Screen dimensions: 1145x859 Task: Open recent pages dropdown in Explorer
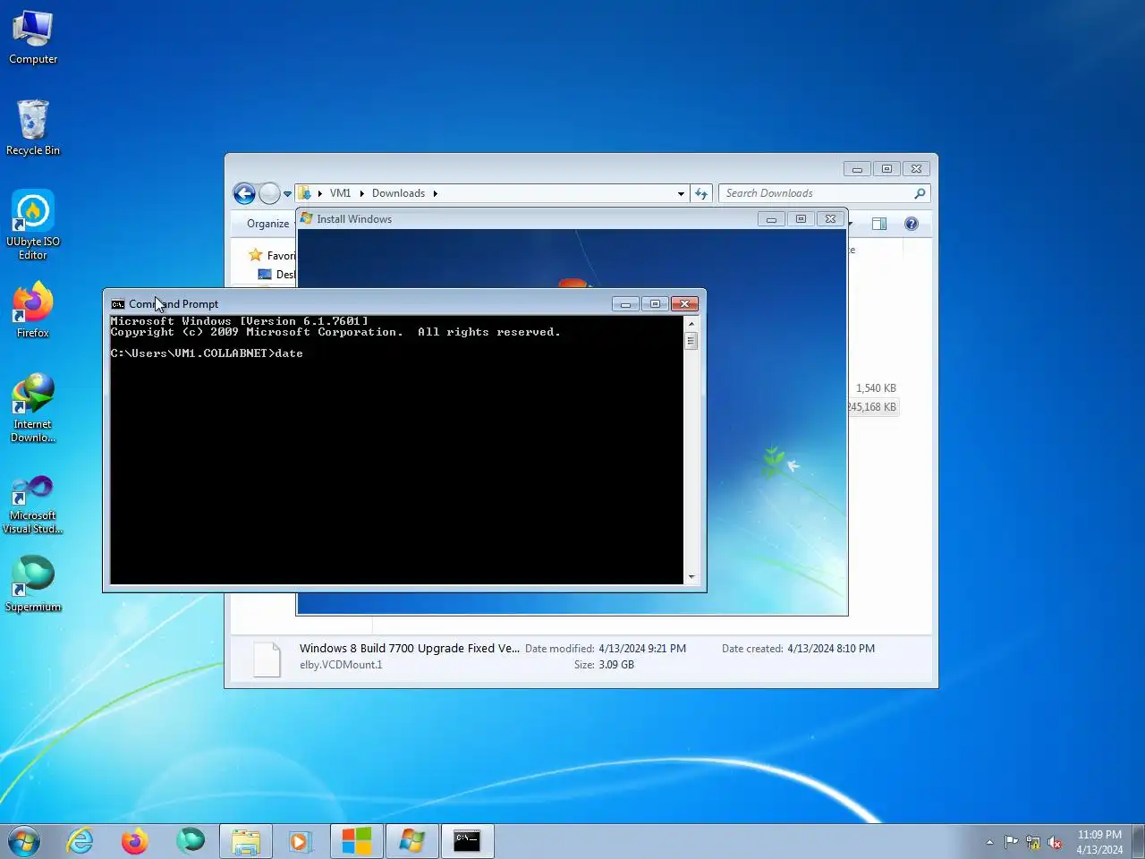287,193
